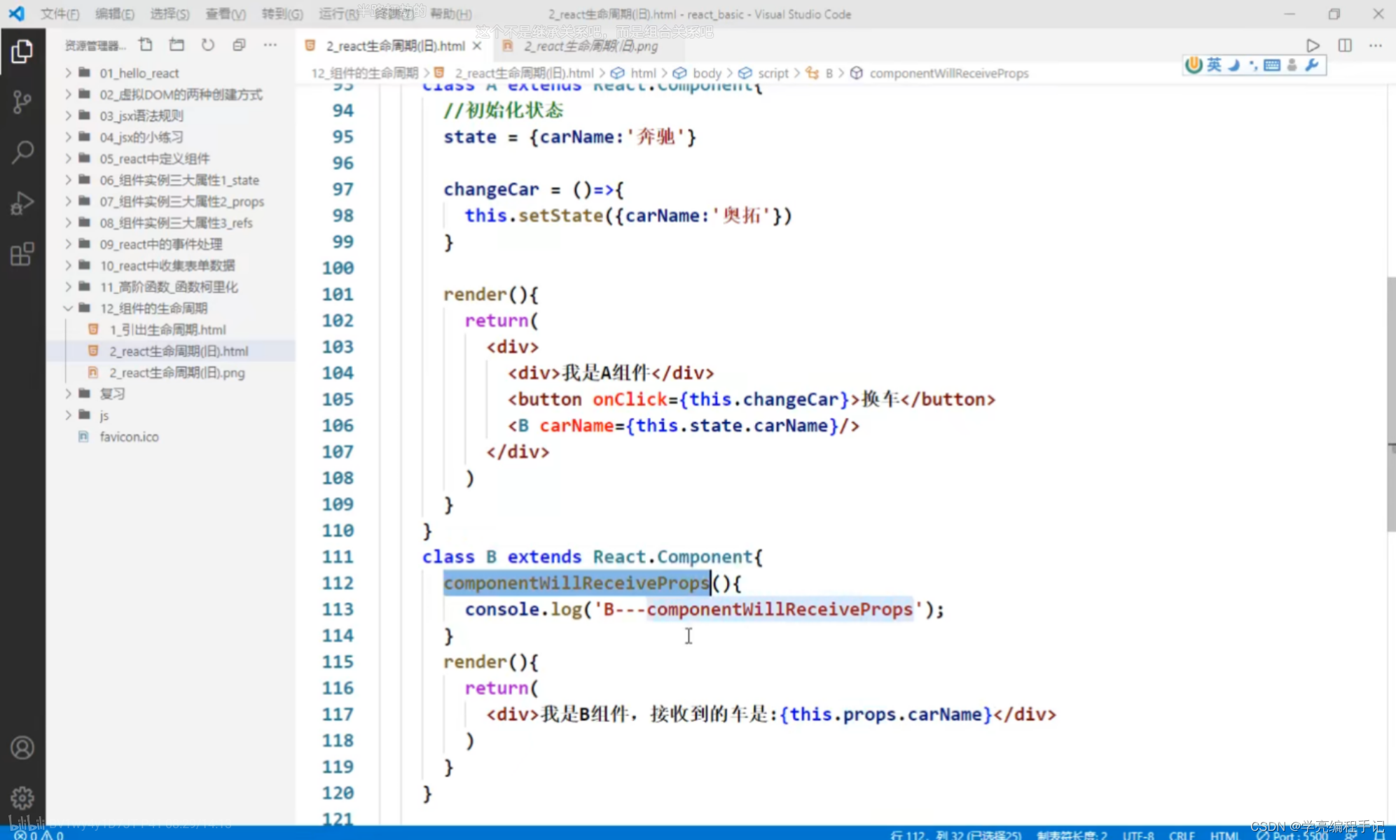Click the IME wrench settings icon

1312,65
